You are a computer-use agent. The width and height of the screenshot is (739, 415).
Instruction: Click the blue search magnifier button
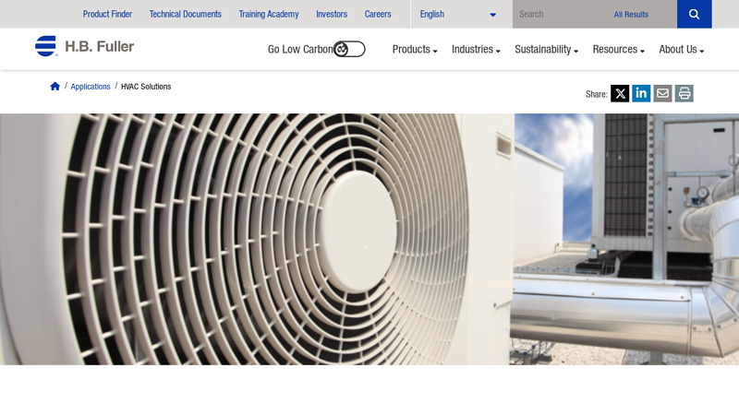[x=695, y=14]
